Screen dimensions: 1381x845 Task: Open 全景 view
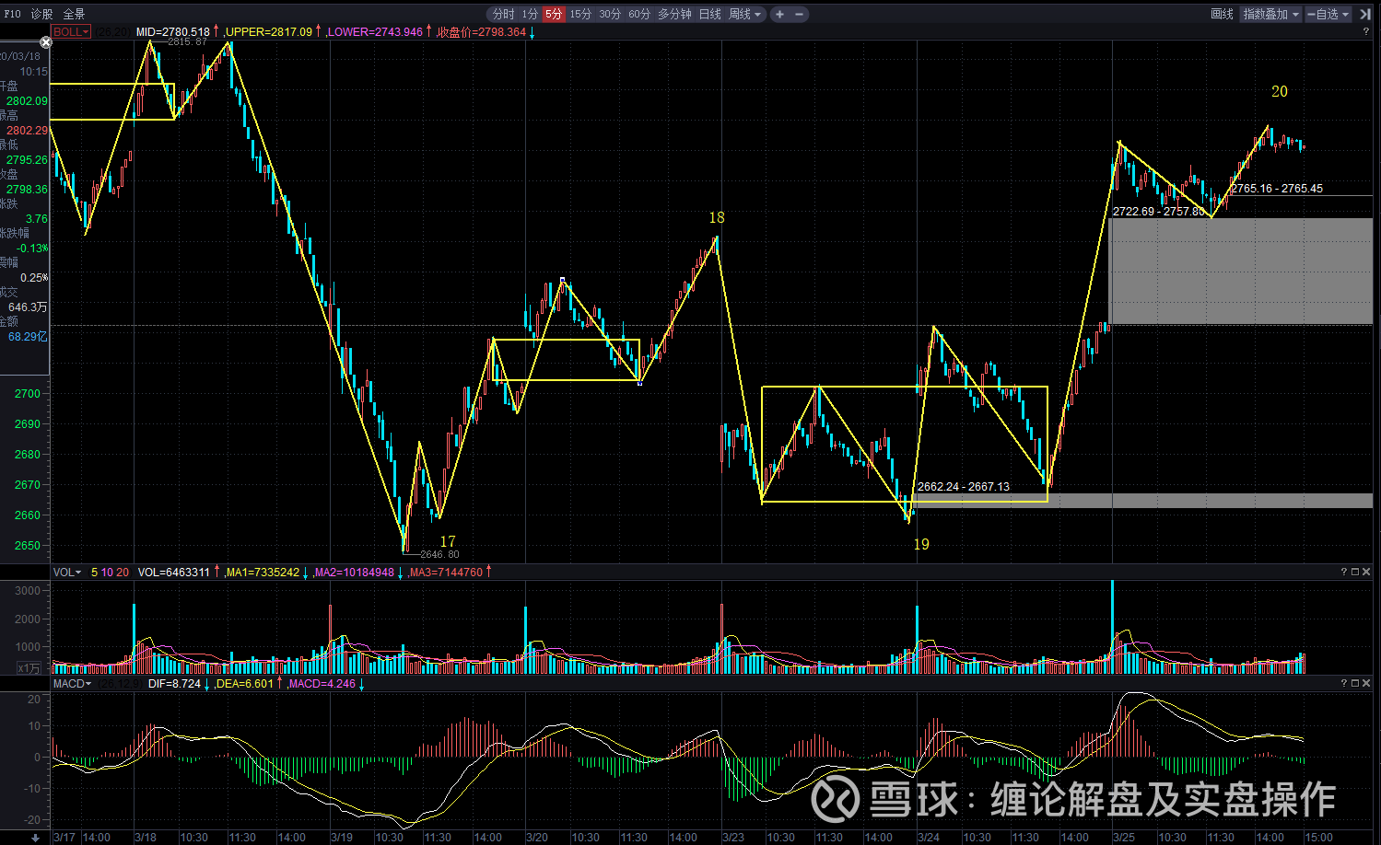coord(74,14)
